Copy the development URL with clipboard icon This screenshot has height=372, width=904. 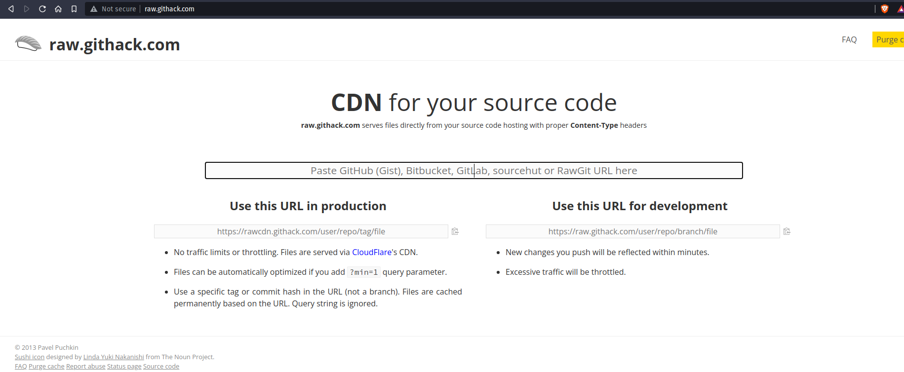tap(787, 231)
